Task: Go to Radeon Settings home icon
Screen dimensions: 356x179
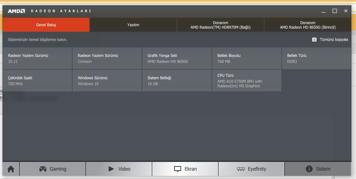Action: click(11, 169)
